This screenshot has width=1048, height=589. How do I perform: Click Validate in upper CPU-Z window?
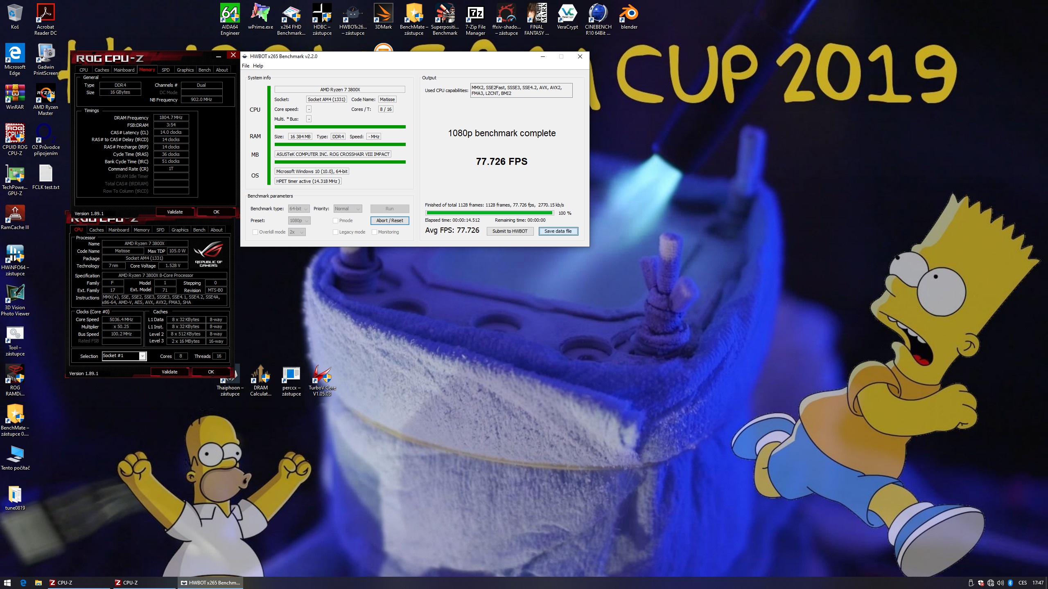[175, 212]
